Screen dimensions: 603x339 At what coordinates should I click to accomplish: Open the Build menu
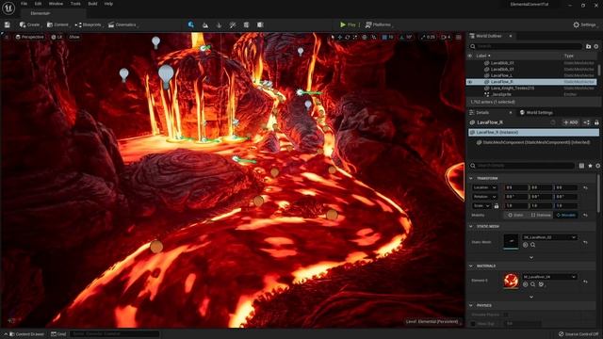pyautogui.click(x=92, y=4)
